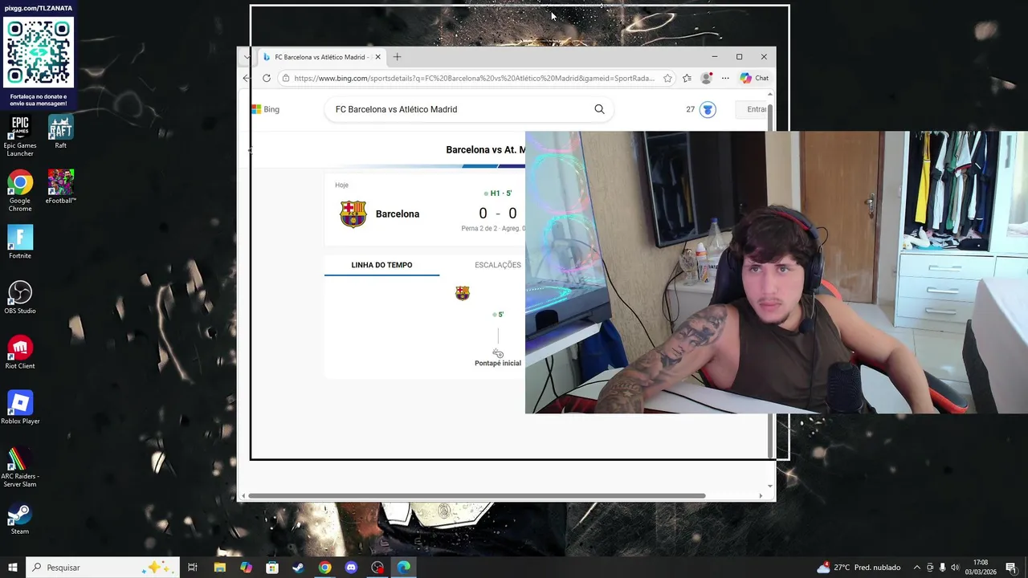Open File Explorer from the taskbar

point(219,568)
